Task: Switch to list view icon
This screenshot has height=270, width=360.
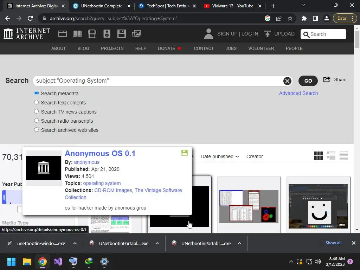Action: [x=331, y=156]
